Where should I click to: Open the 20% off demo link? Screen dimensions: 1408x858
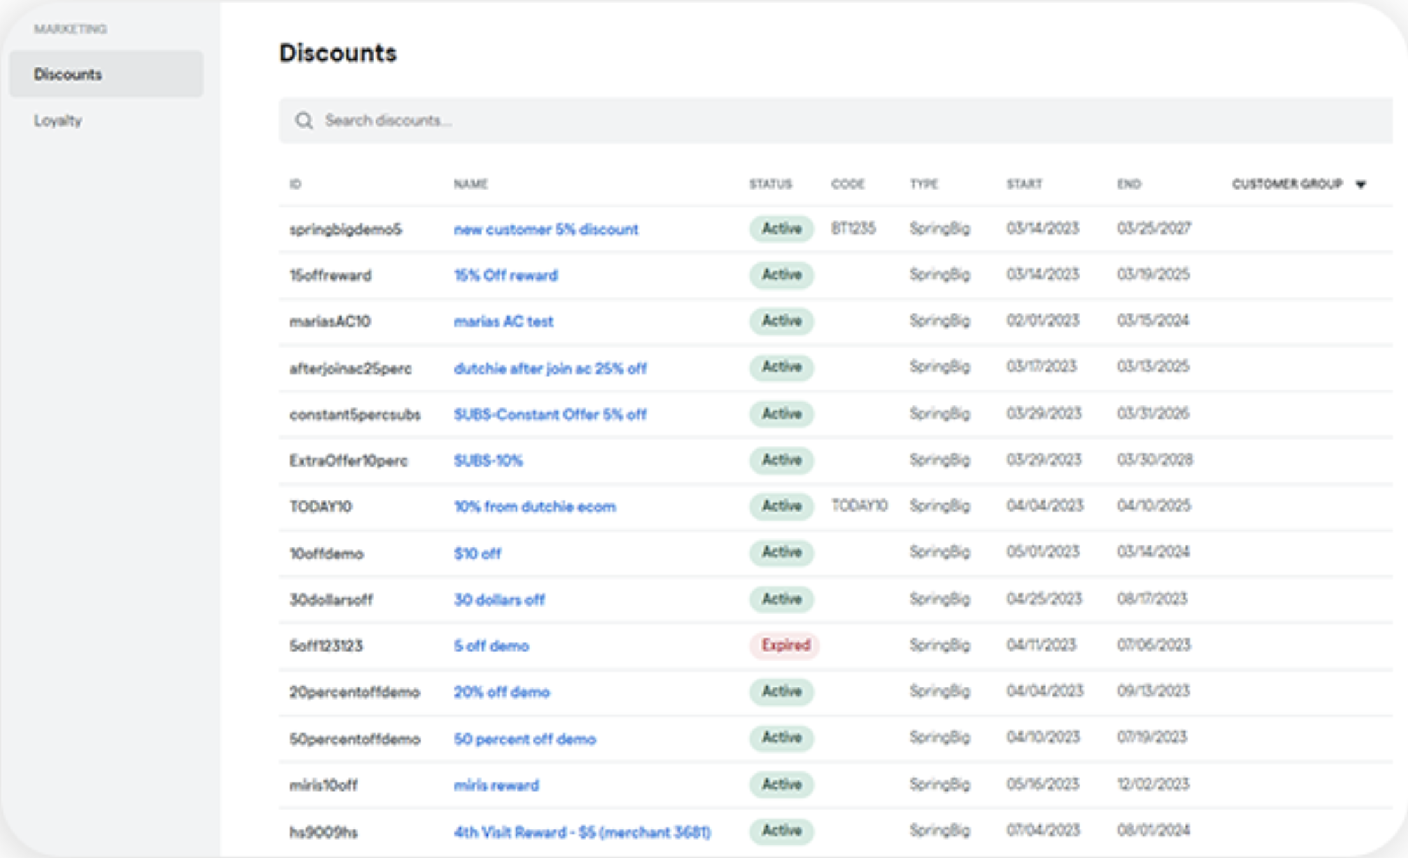tap(502, 692)
